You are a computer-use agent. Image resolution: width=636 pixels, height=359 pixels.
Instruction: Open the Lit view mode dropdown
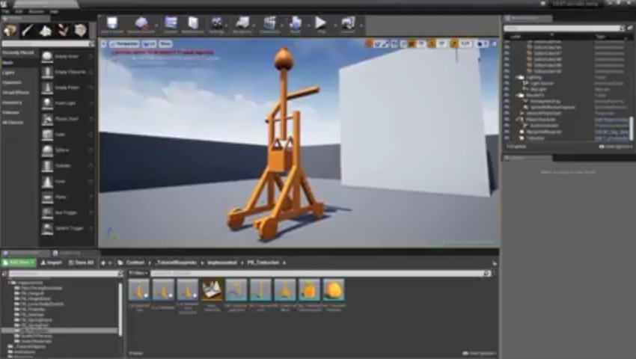[149, 44]
